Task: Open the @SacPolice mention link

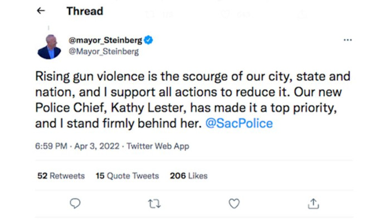Action: [239, 123]
